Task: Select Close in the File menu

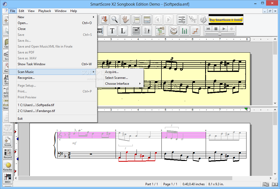Action: pos(53,29)
